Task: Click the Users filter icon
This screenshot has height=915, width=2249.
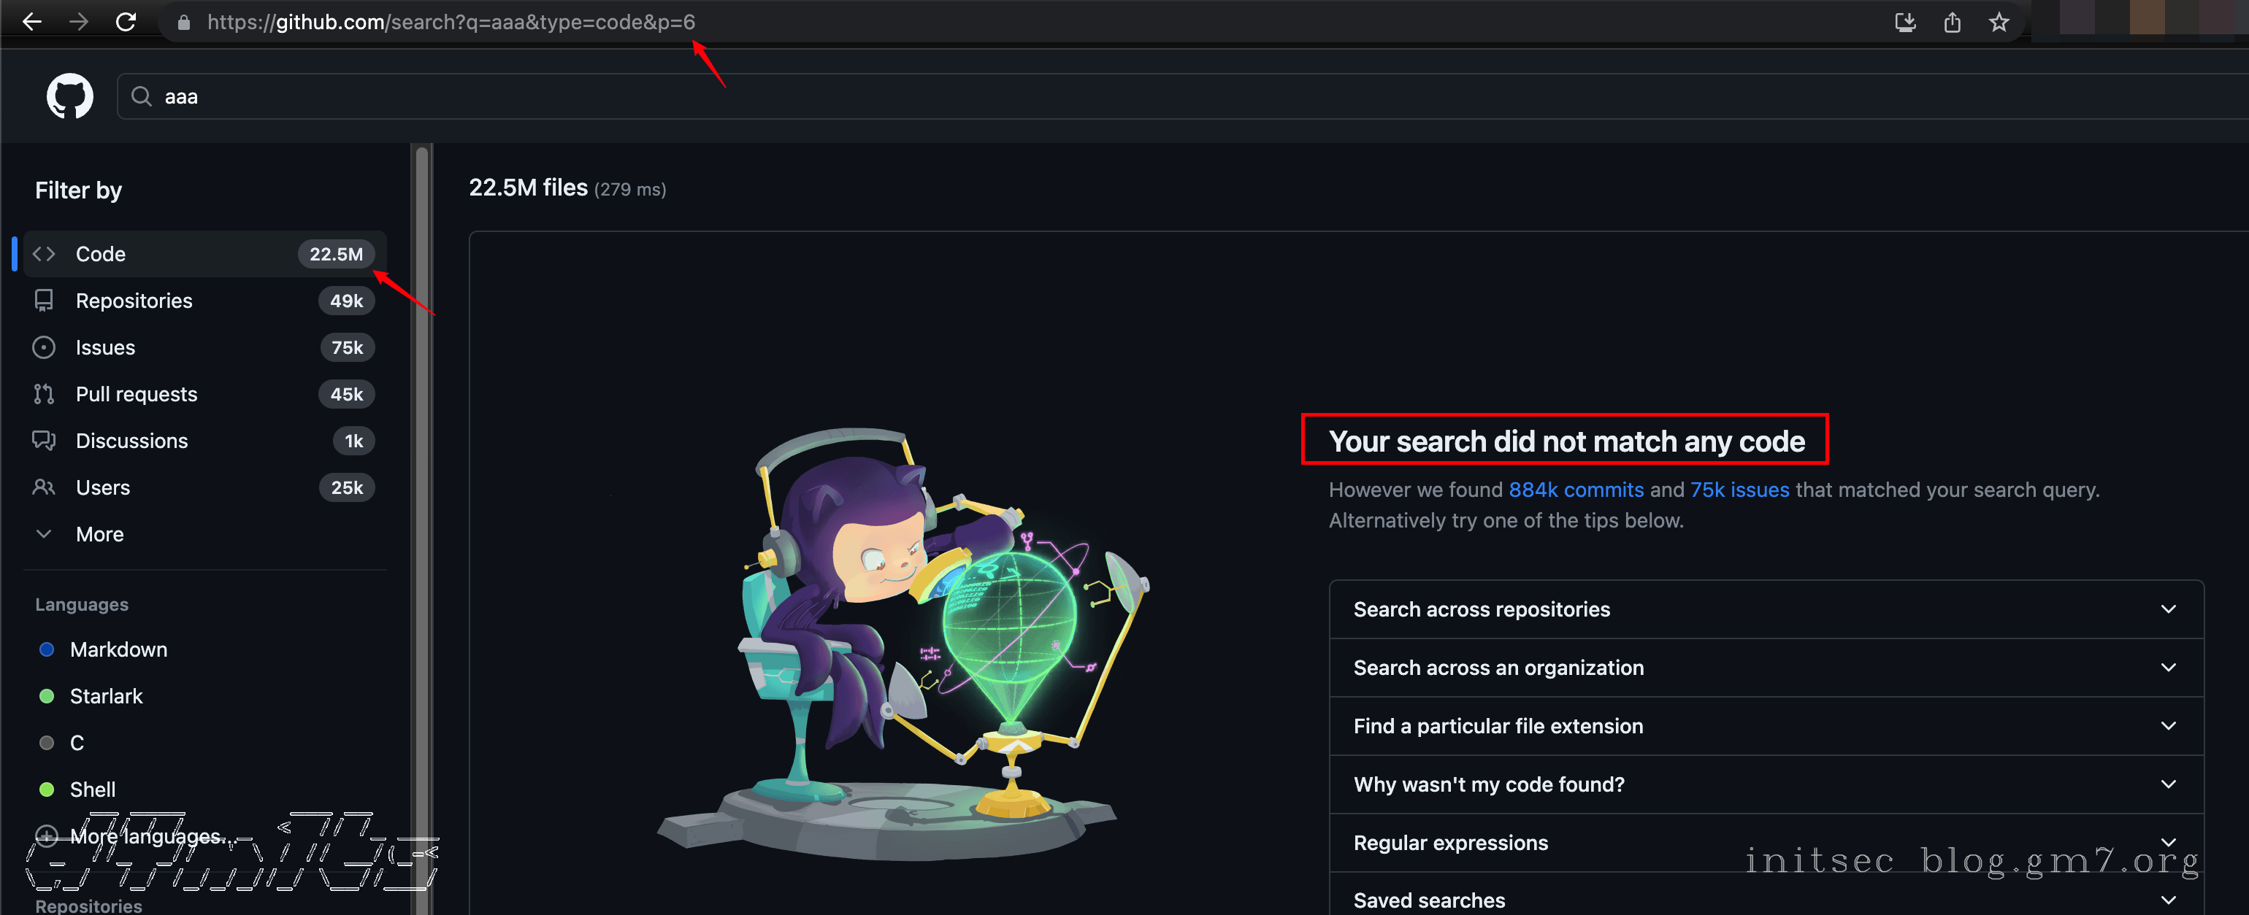Action: pyautogui.click(x=45, y=486)
